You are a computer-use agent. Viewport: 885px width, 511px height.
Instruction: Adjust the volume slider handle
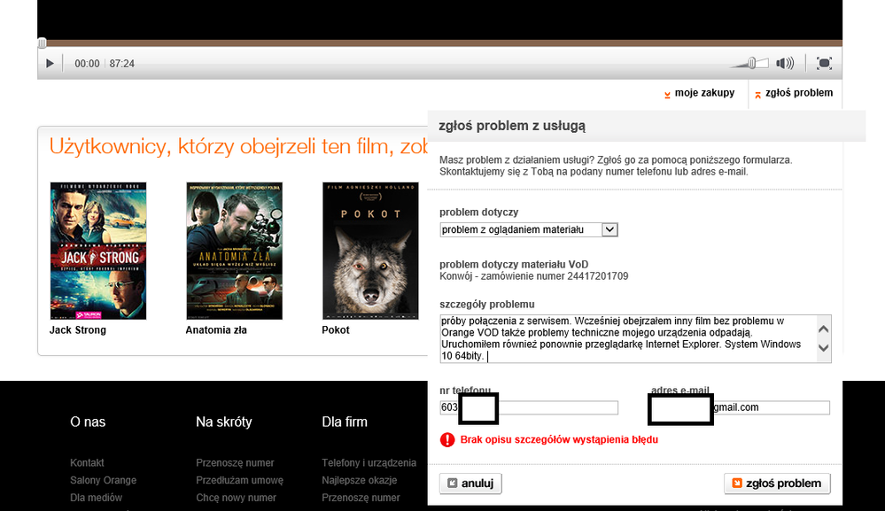(751, 63)
